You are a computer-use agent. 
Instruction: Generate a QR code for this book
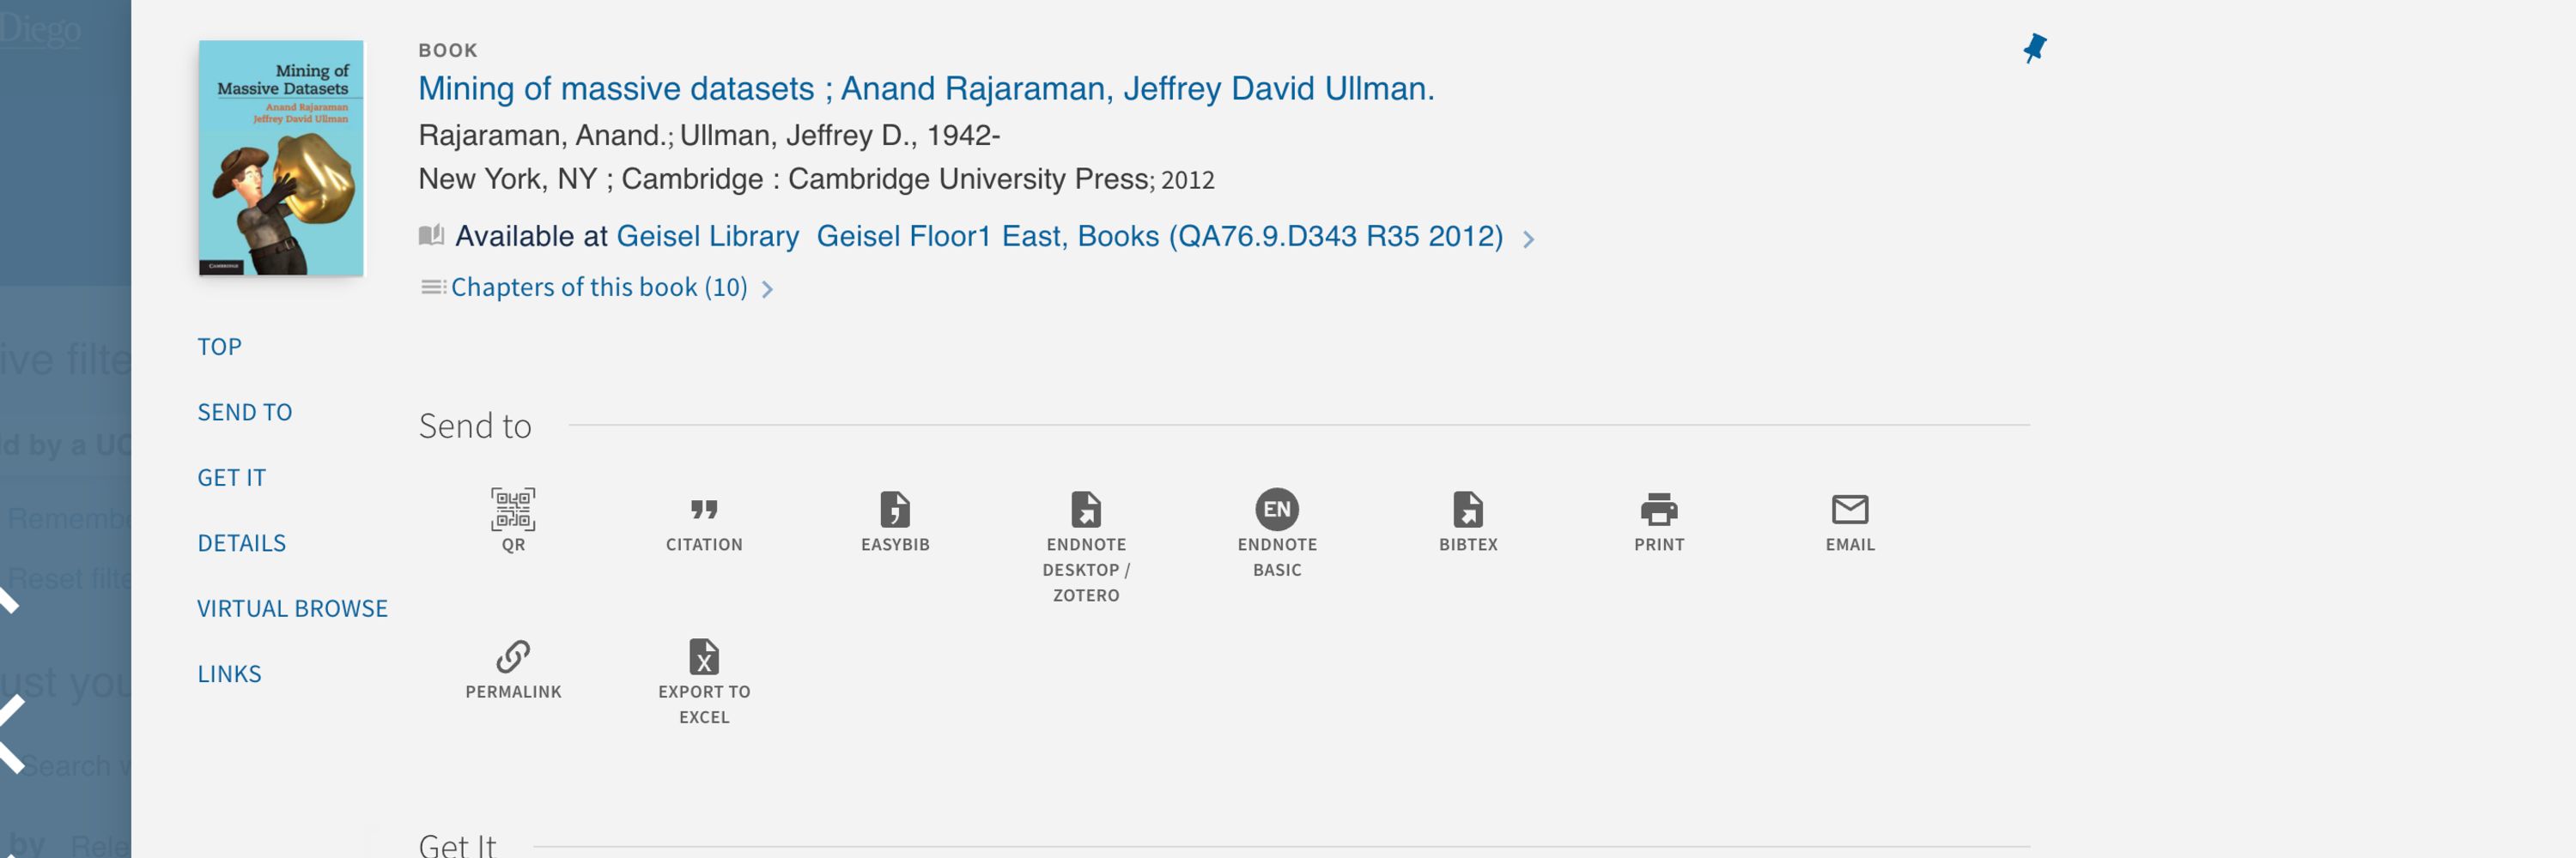(x=513, y=519)
